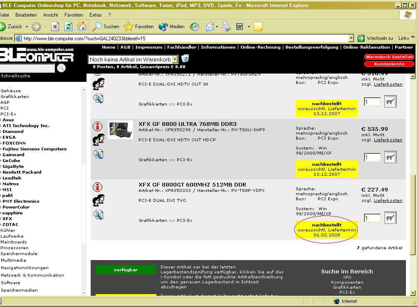Viewport: 418px width, 307px height.
Task: Open the Zurück history dropdown arrow
Action: click(27, 27)
